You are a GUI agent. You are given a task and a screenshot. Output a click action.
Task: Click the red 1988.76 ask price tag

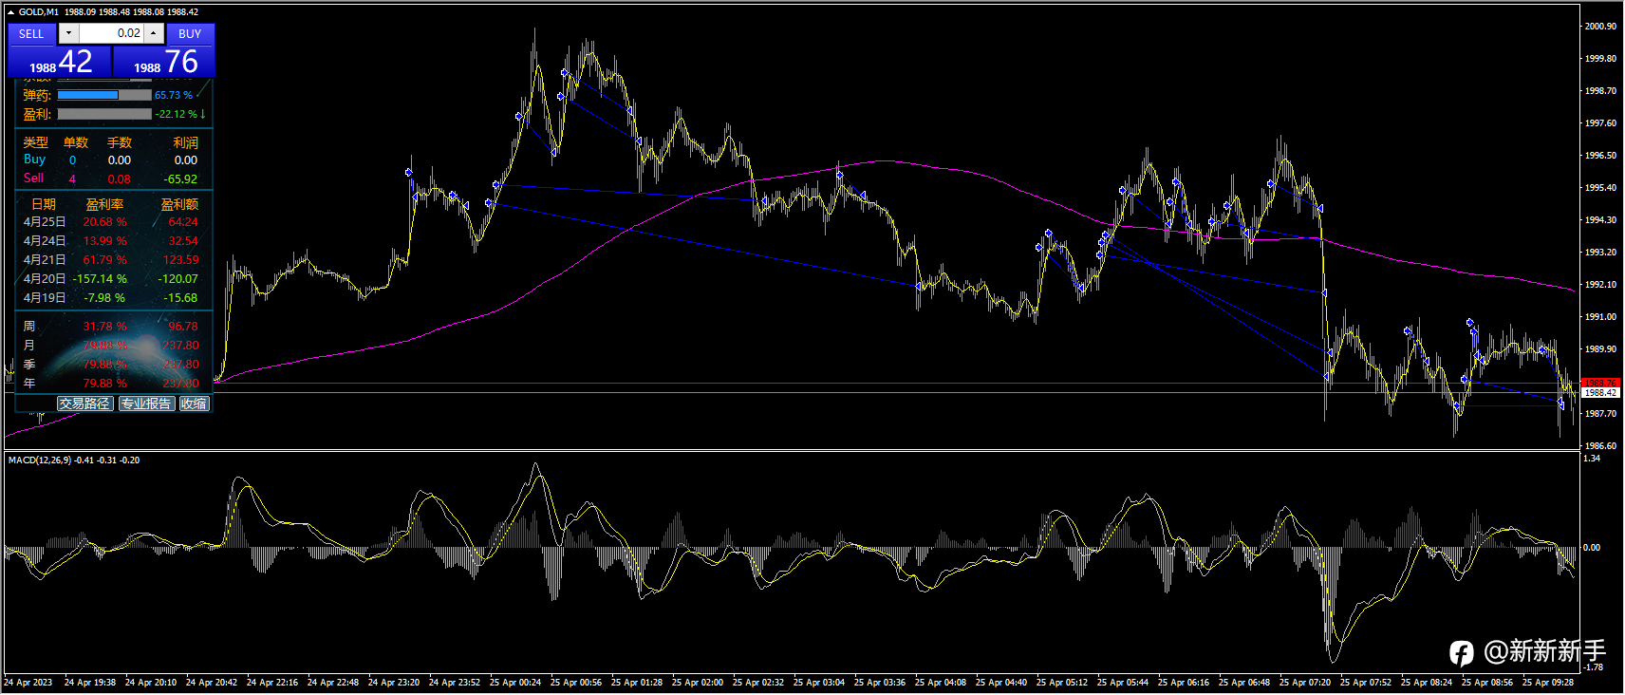point(1600,384)
